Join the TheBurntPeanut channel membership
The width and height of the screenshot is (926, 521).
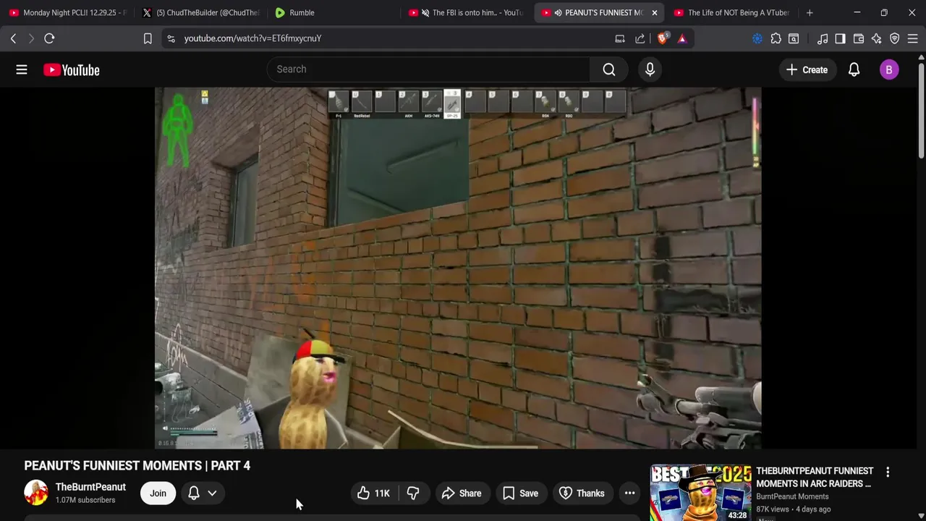click(158, 494)
